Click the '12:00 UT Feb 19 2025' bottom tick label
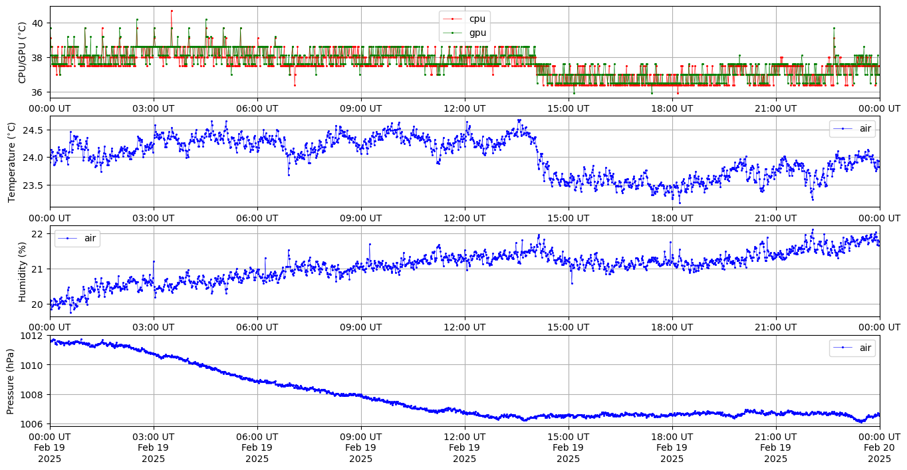Screen dimensions: 907x470 point(464,447)
